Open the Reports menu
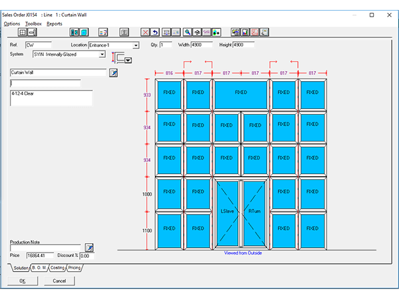 click(55, 23)
